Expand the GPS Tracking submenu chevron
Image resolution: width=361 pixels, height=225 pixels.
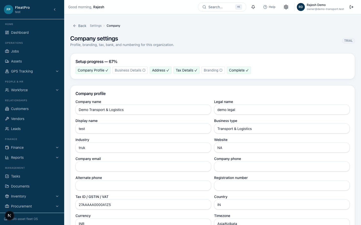click(x=57, y=71)
